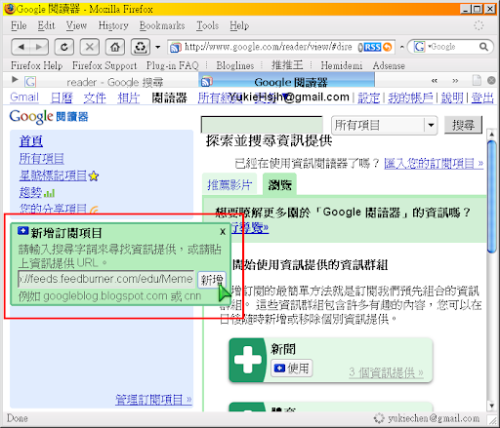Open the Bookmarks menu
The width and height of the screenshot is (500, 428).
point(162,25)
